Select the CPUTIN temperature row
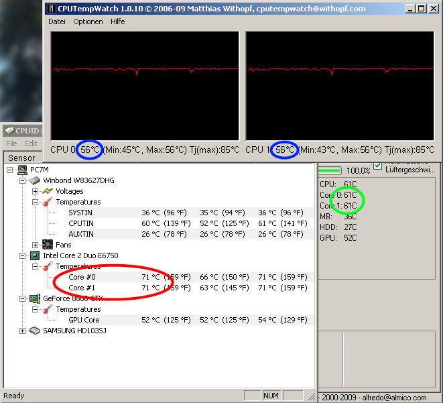The image size is (443, 403). [191, 223]
